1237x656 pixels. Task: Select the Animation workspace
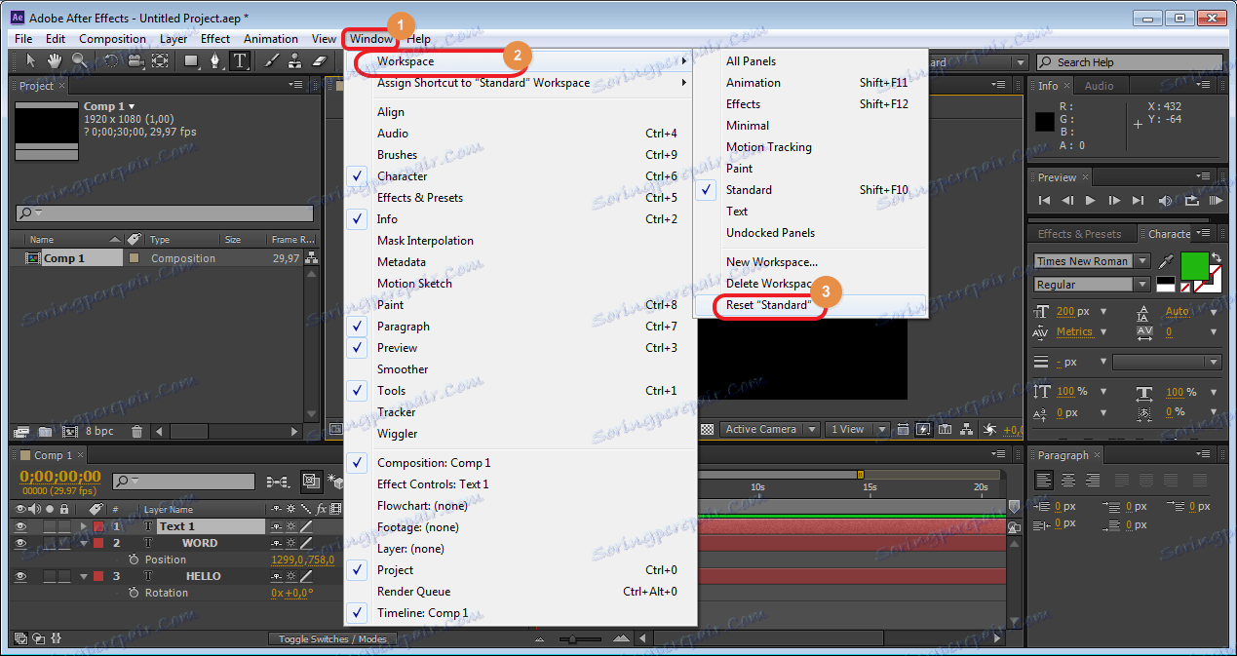point(810,83)
